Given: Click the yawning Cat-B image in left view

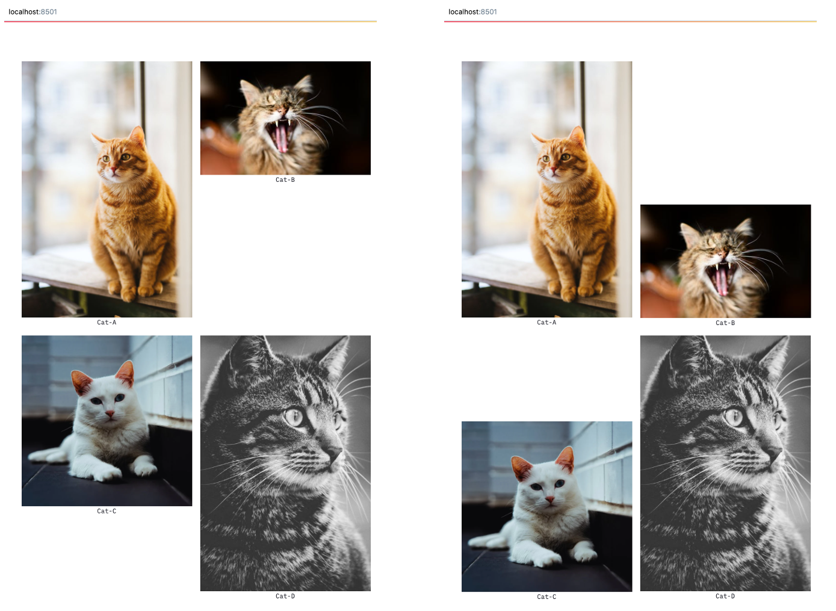Looking at the screenshot, I should (x=285, y=117).
